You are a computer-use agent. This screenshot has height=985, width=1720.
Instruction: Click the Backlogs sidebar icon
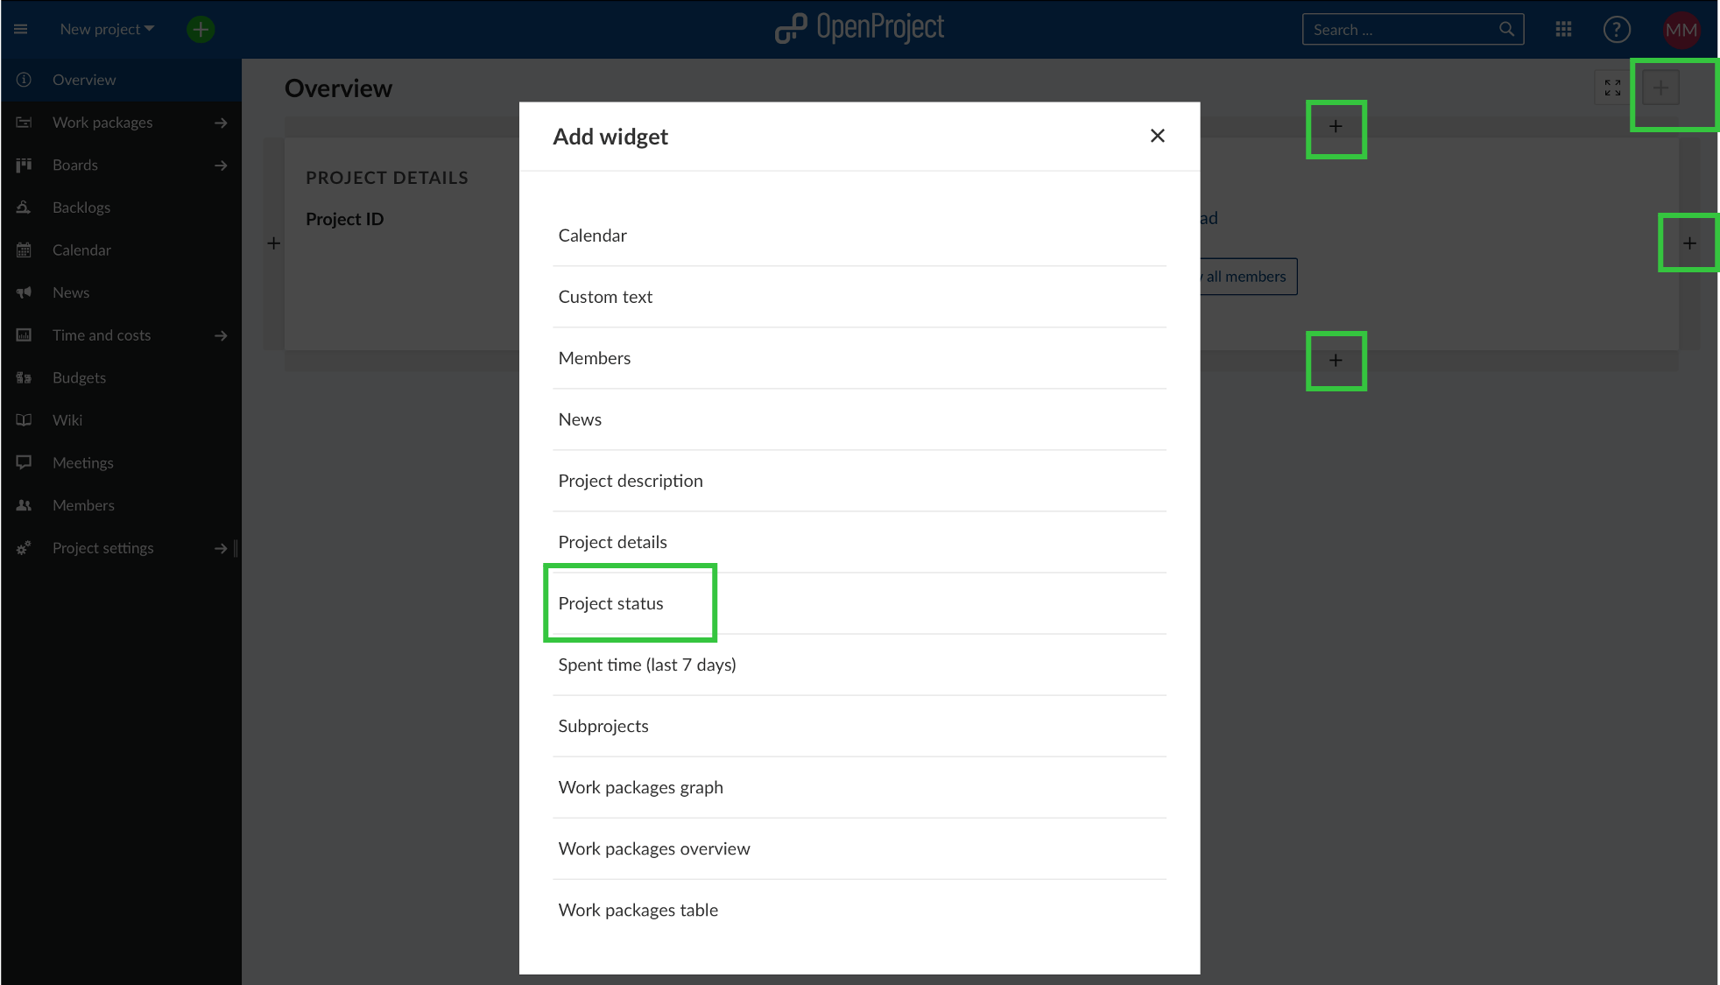click(24, 207)
